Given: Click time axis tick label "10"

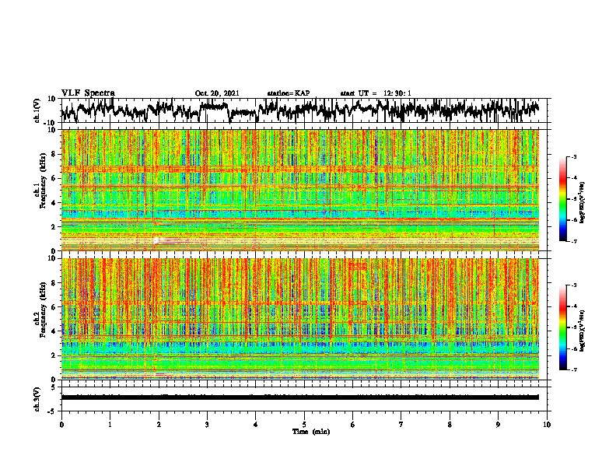Looking at the screenshot, I should pyautogui.click(x=547, y=425).
